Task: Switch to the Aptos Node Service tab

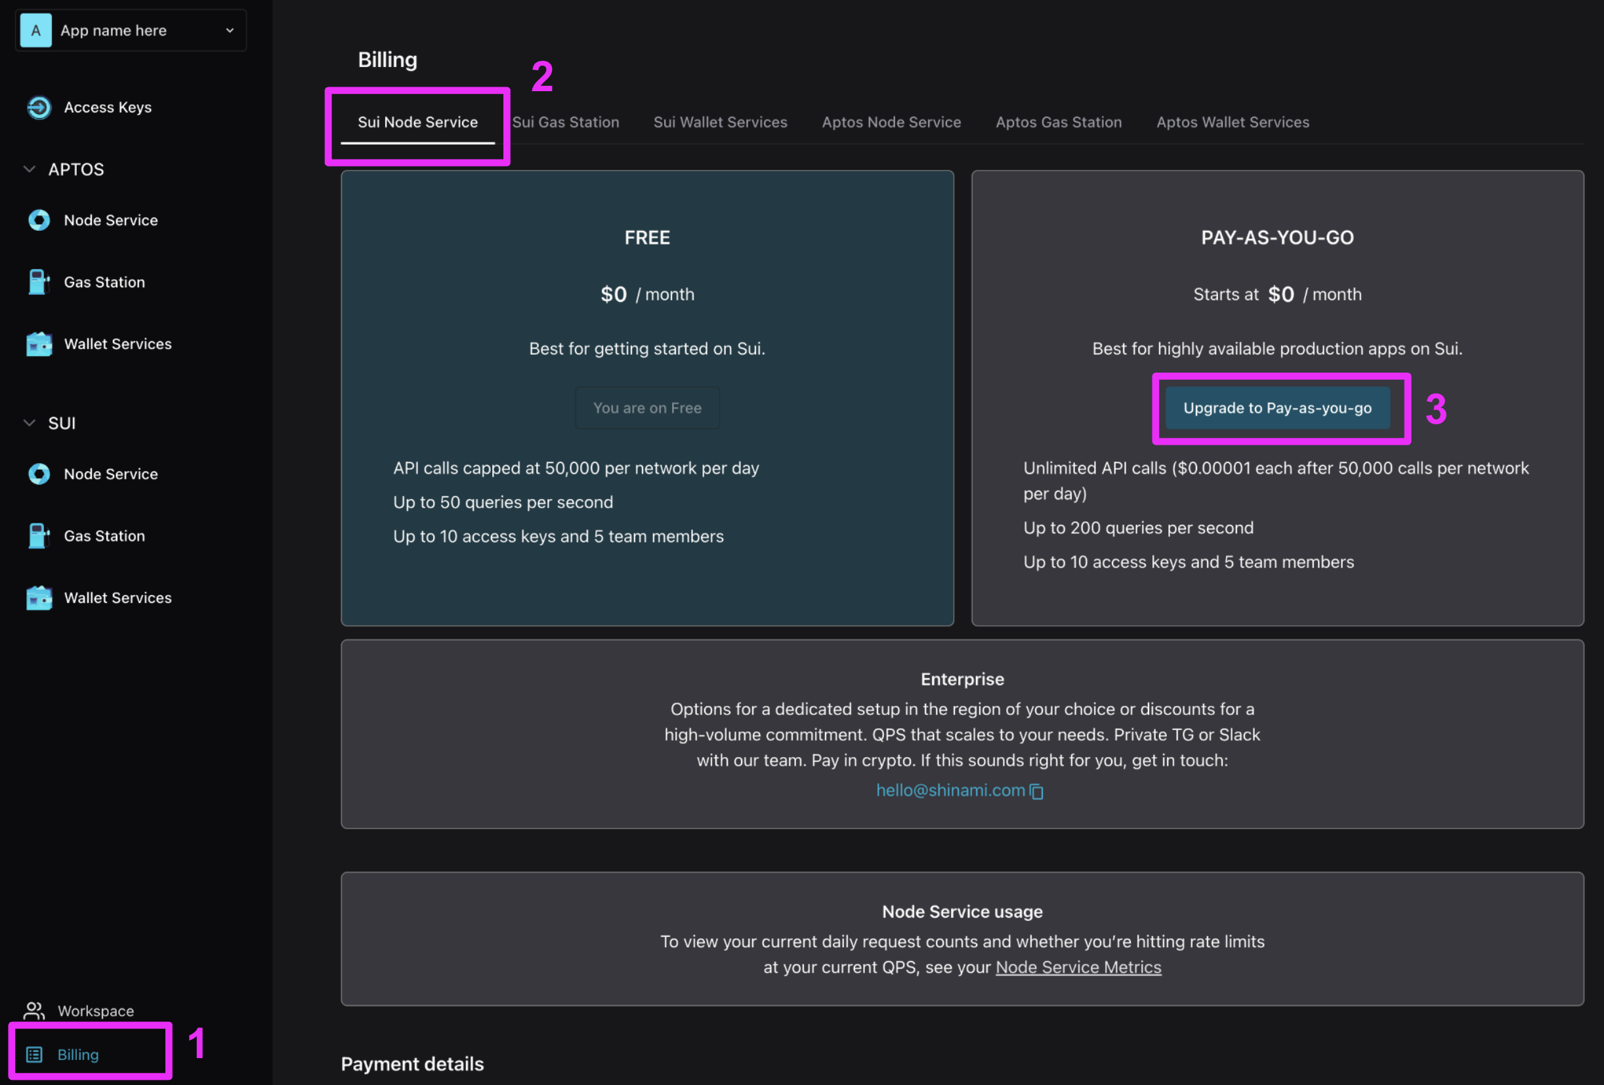Action: [892, 122]
